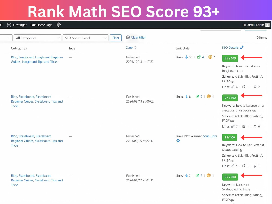Click the incoming links arrow icon showing 2

pyautogui.click(x=187, y=175)
